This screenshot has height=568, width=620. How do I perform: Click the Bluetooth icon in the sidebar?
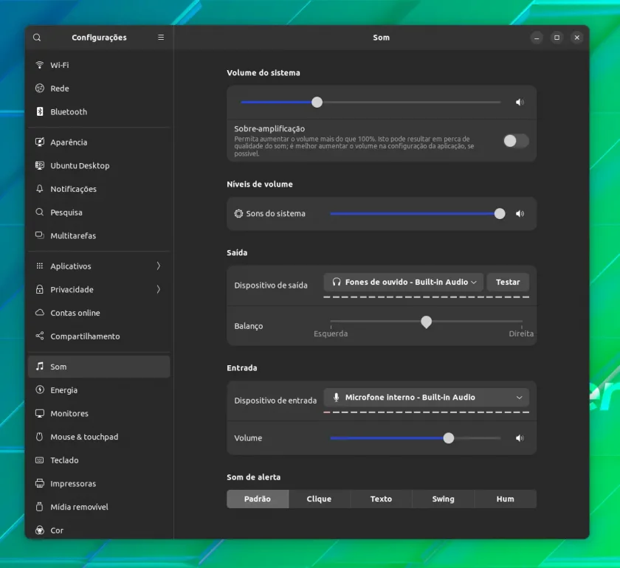(40, 111)
